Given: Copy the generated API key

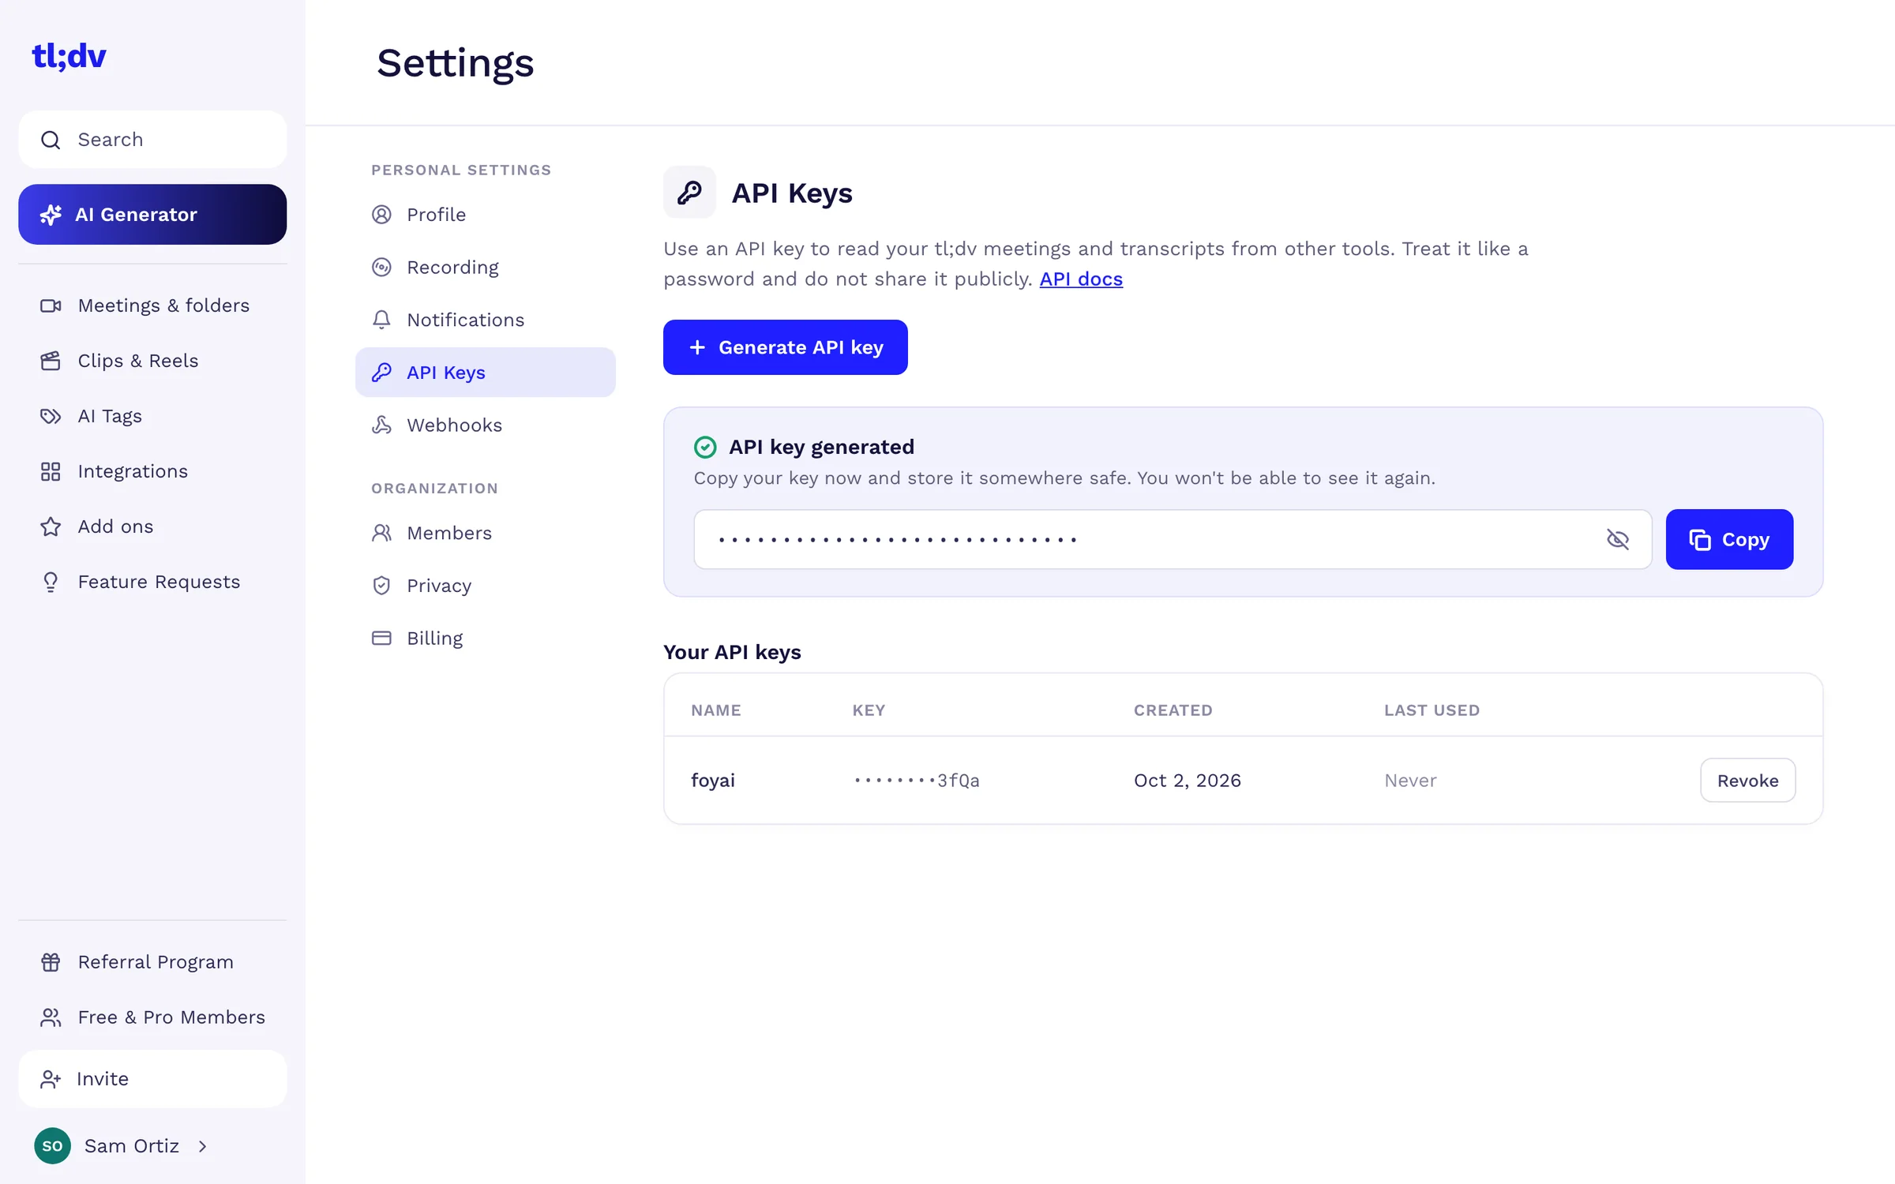Looking at the screenshot, I should tap(1729, 540).
